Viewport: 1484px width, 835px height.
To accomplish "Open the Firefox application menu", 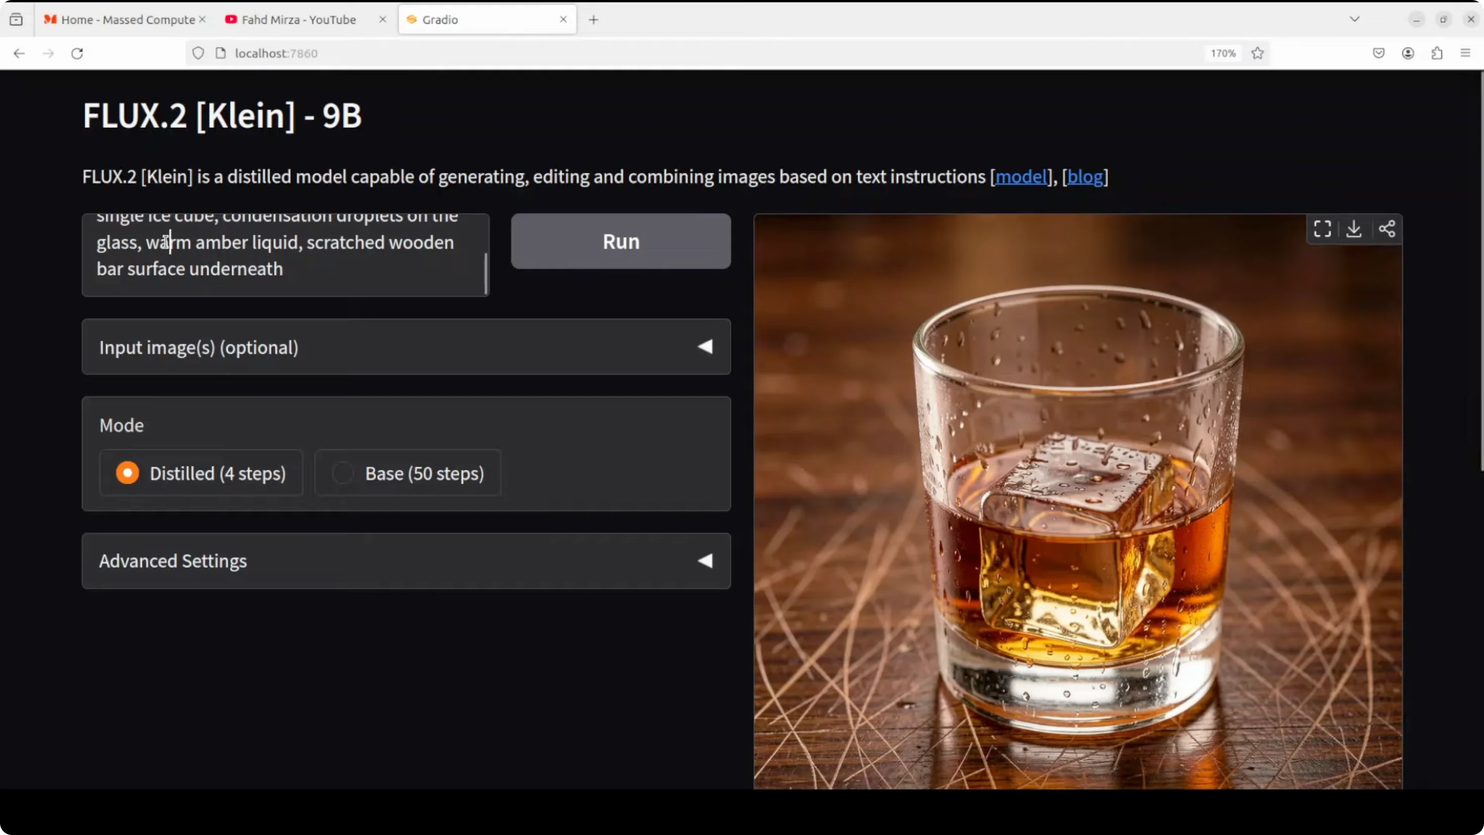I will pyautogui.click(x=1465, y=53).
